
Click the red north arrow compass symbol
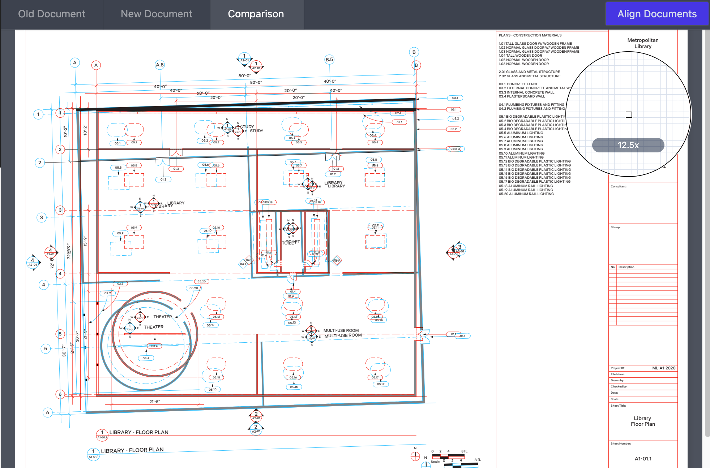coord(415,456)
